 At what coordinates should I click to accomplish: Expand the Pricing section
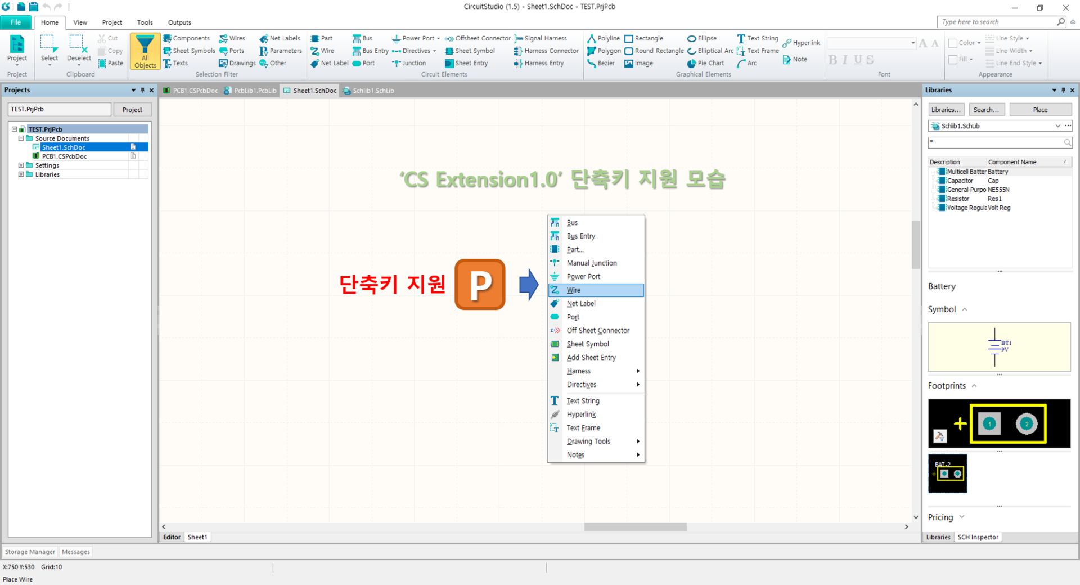click(x=962, y=517)
